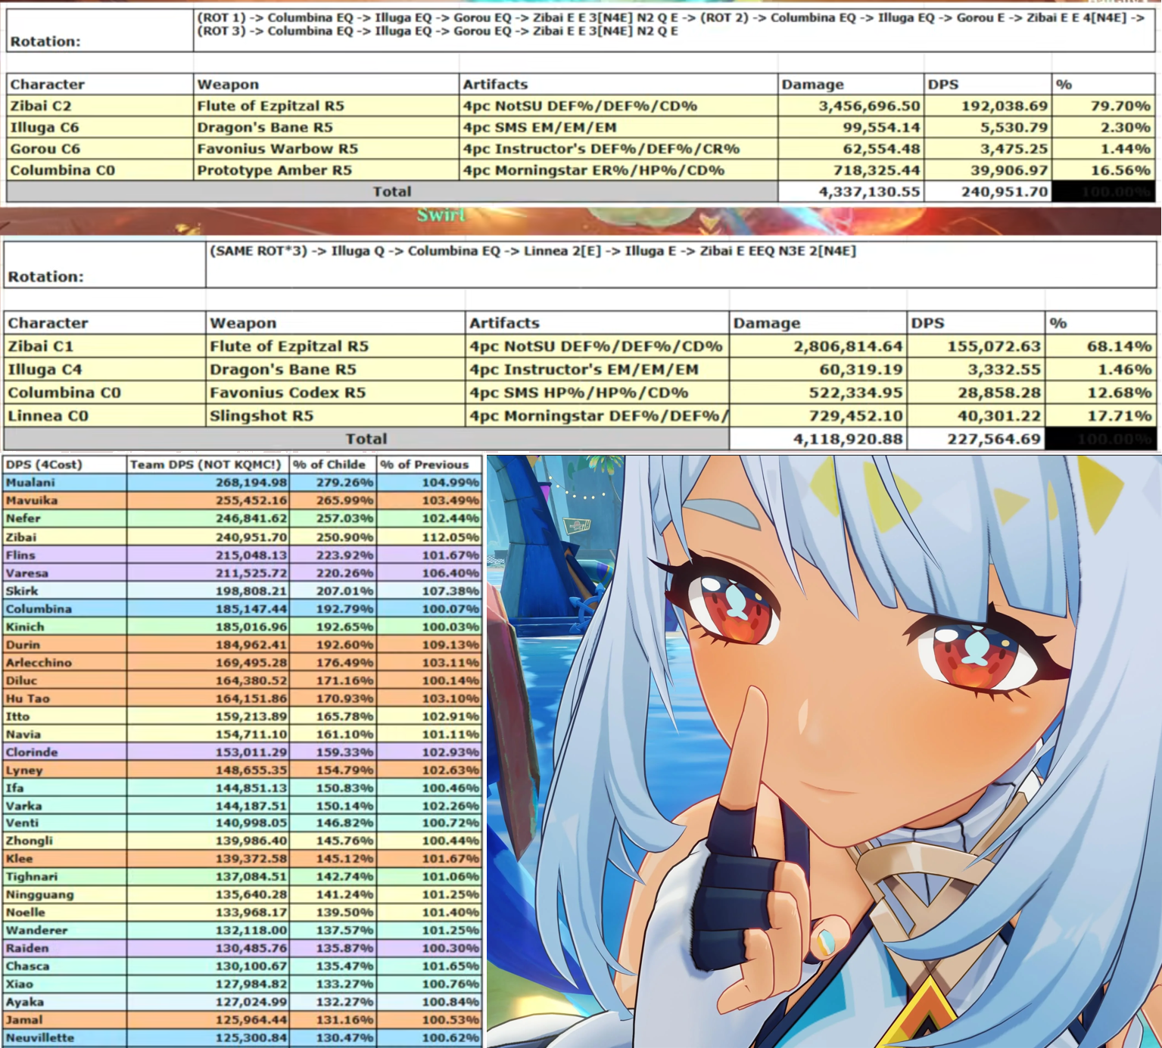Click the blue-haired character artwork
The height and width of the screenshot is (1048, 1162).
(x=824, y=751)
